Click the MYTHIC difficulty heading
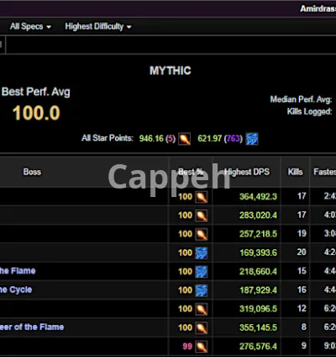Viewport: 336px width, 357px height. (171, 71)
